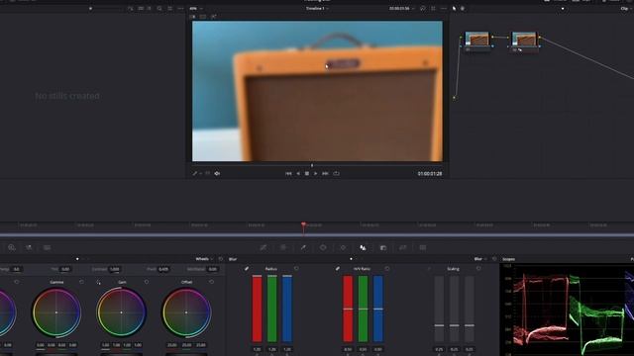Screen dimensions: 634x356
Task: Toggle split screen view
Action: coord(203,17)
